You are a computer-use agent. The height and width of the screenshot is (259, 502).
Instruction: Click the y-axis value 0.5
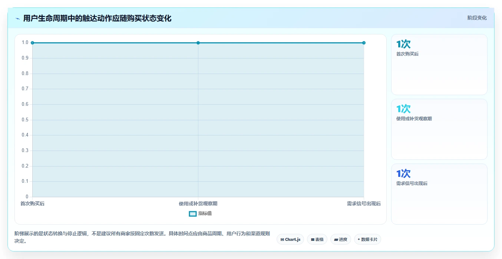click(x=25, y=120)
